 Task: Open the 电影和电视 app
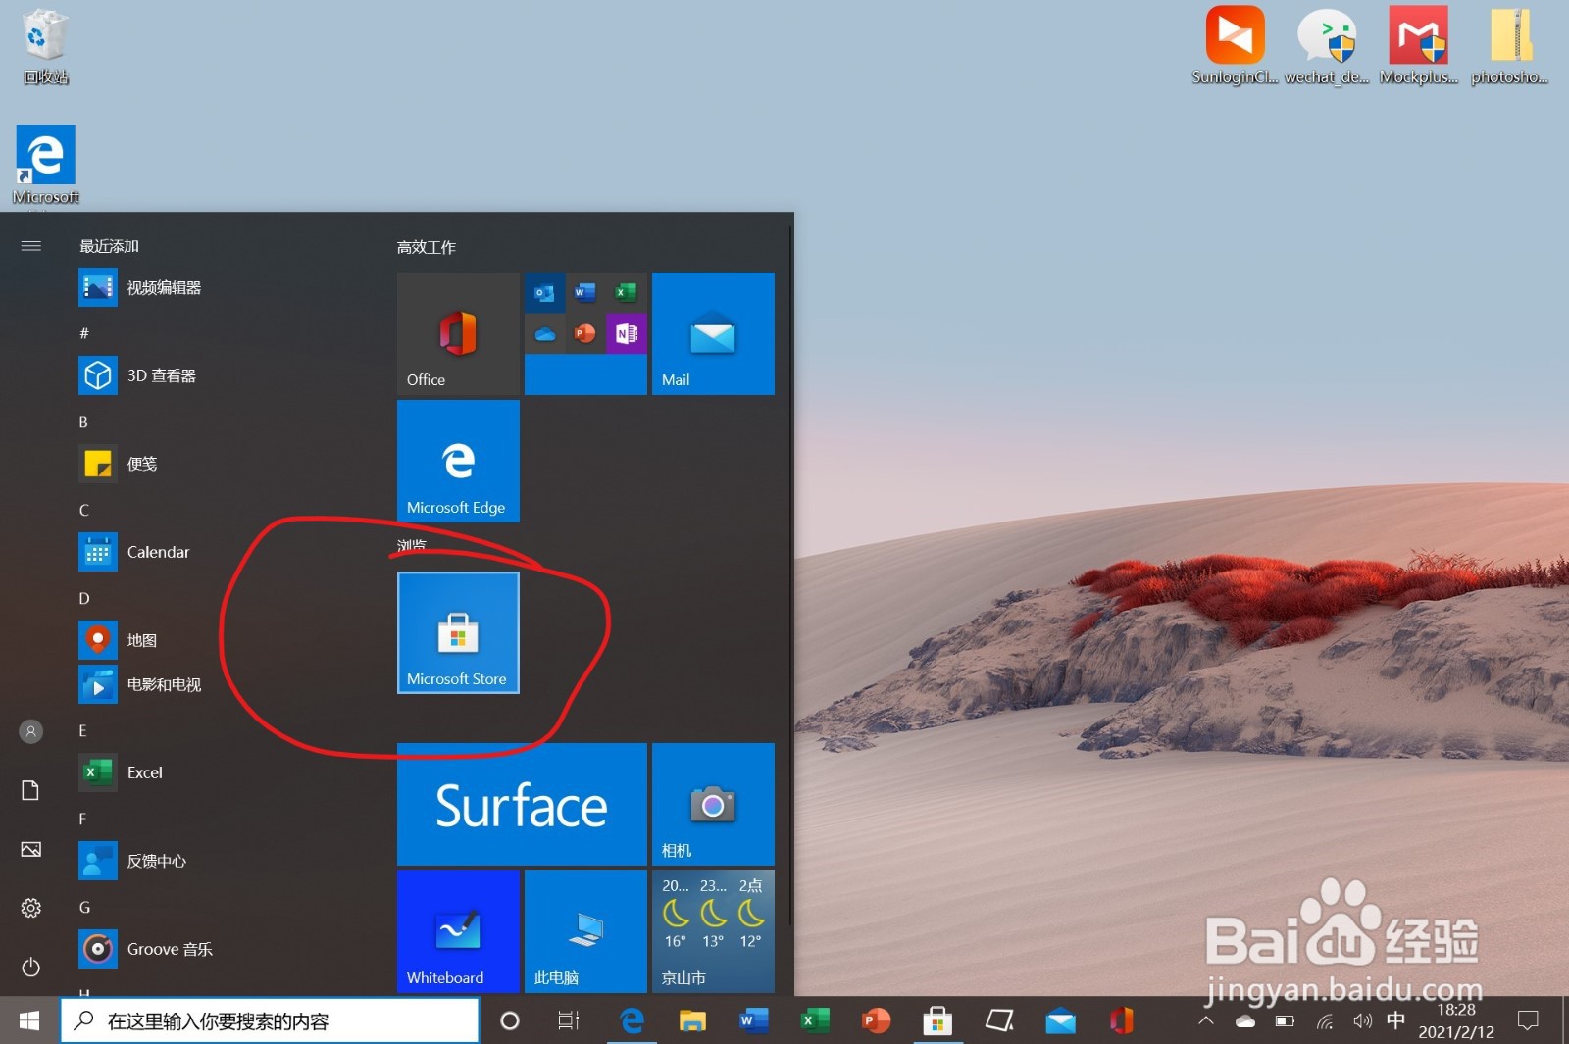[x=140, y=684]
